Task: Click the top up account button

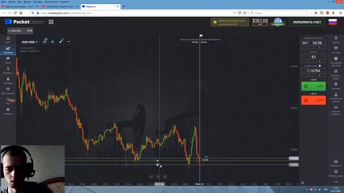Action: coord(307,22)
